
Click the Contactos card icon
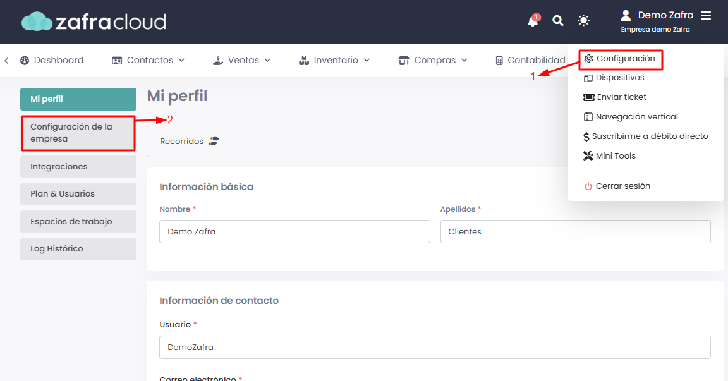[x=117, y=61]
